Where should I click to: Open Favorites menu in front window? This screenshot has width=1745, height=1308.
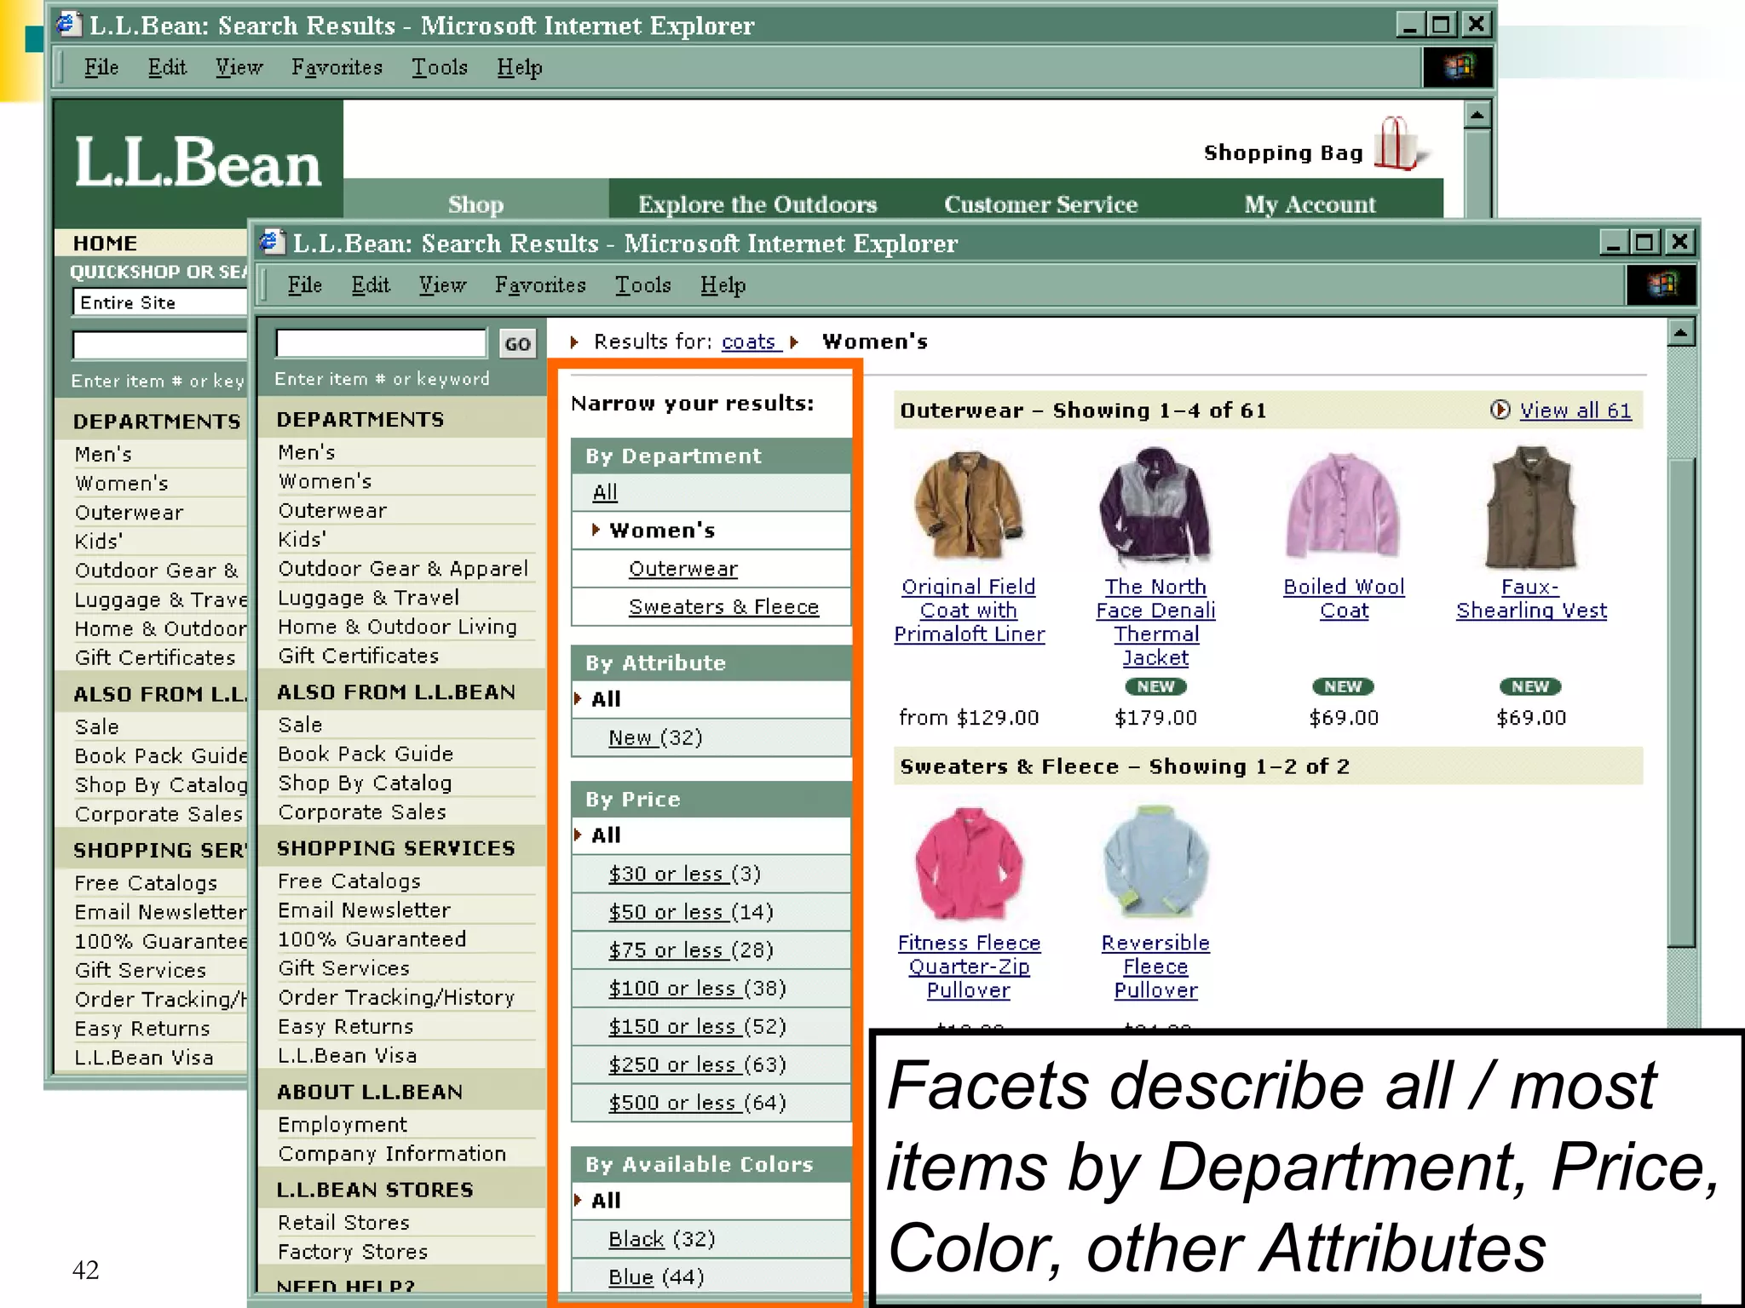coord(540,285)
